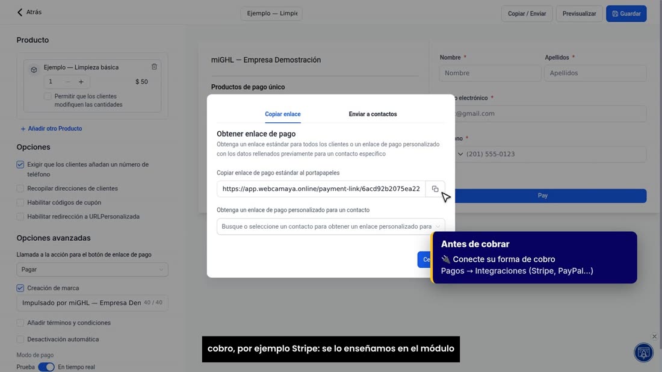Decrease product quantity with the minus
Screen dimensions: 662x372
[68, 82]
